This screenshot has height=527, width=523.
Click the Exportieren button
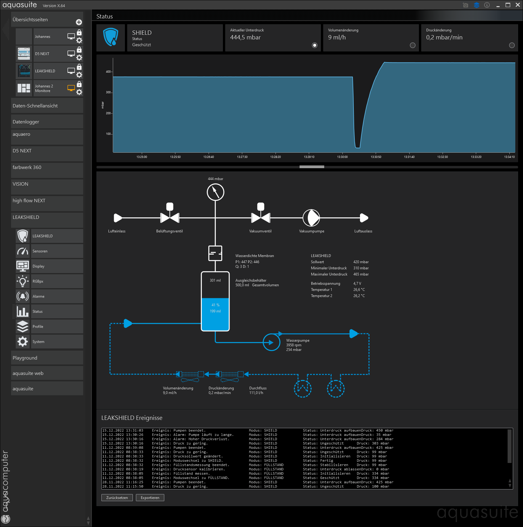coord(150,498)
